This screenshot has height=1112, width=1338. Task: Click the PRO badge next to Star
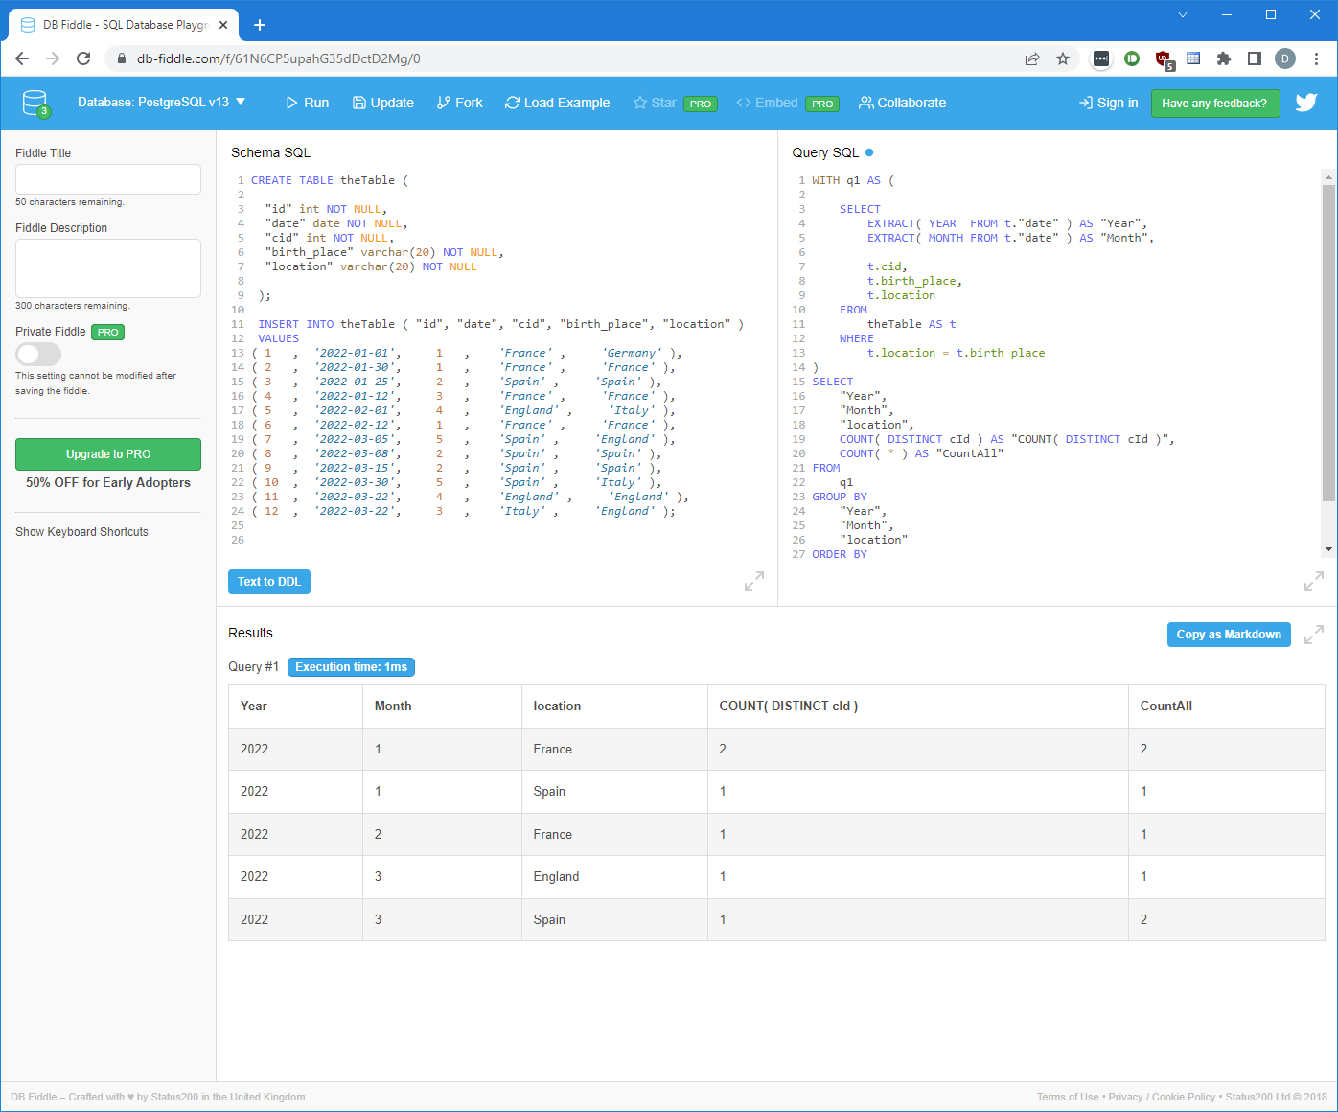701,104
